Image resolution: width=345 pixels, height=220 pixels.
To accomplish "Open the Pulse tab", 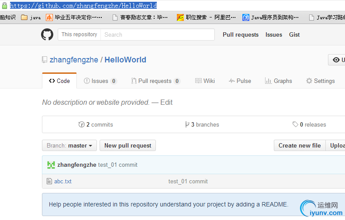I will (x=240, y=81).
